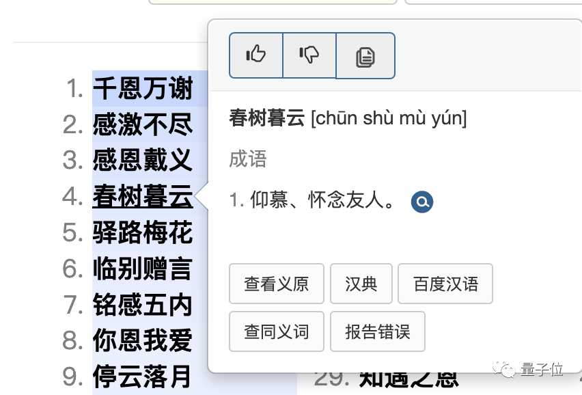The image size is (582, 395).
Task: Click the thumbs down feedback icon
Action: [x=309, y=55]
